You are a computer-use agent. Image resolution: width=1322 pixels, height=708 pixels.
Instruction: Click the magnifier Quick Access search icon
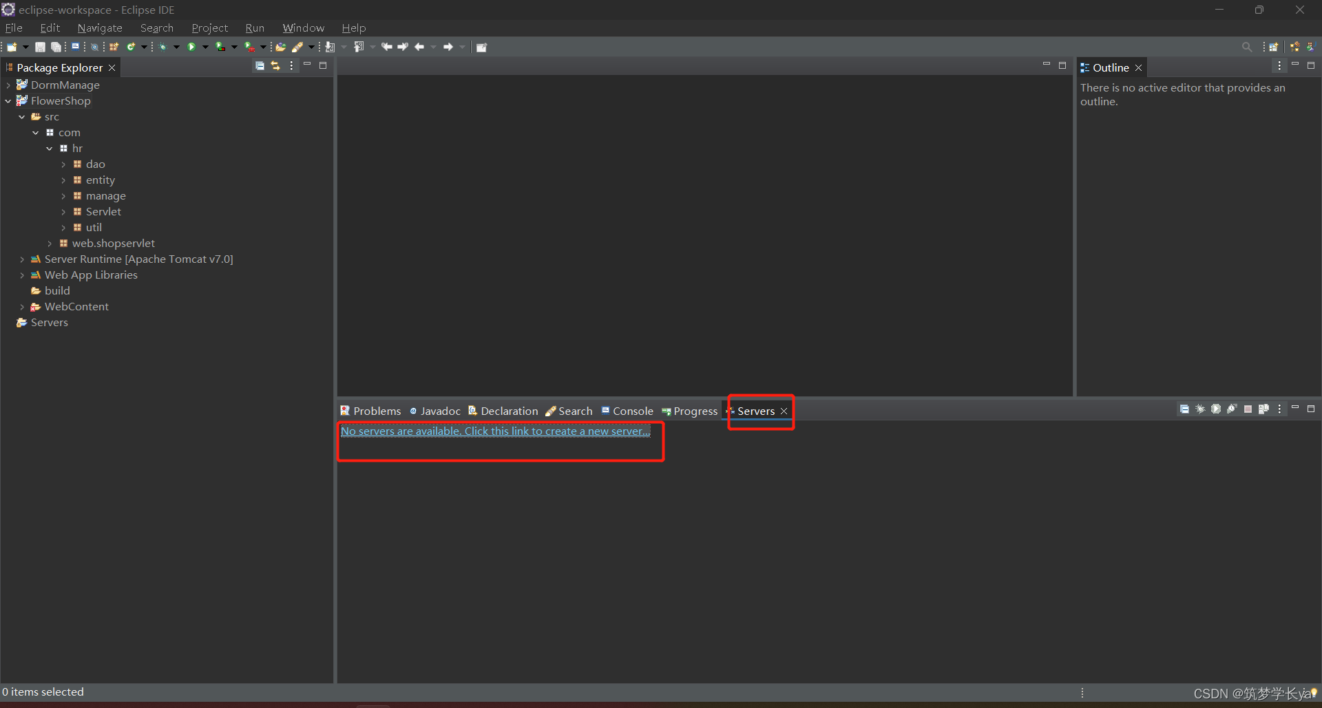point(1247,47)
